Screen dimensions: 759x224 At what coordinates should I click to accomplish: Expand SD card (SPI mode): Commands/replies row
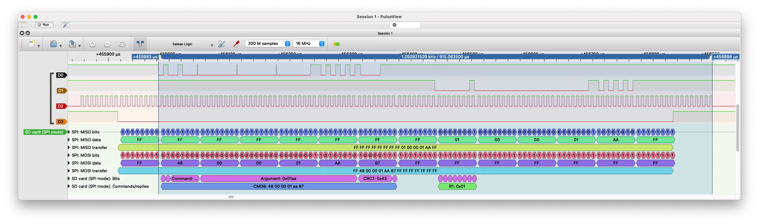69,186
